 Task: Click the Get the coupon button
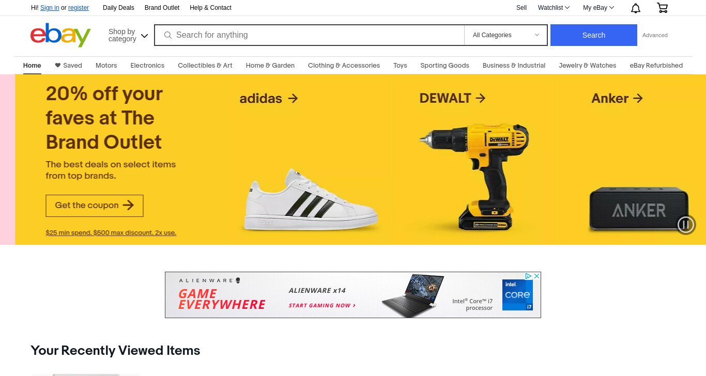[95, 206]
